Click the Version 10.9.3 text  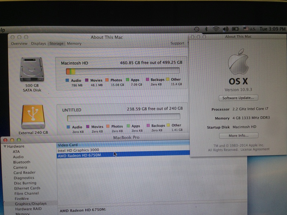click(x=238, y=90)
